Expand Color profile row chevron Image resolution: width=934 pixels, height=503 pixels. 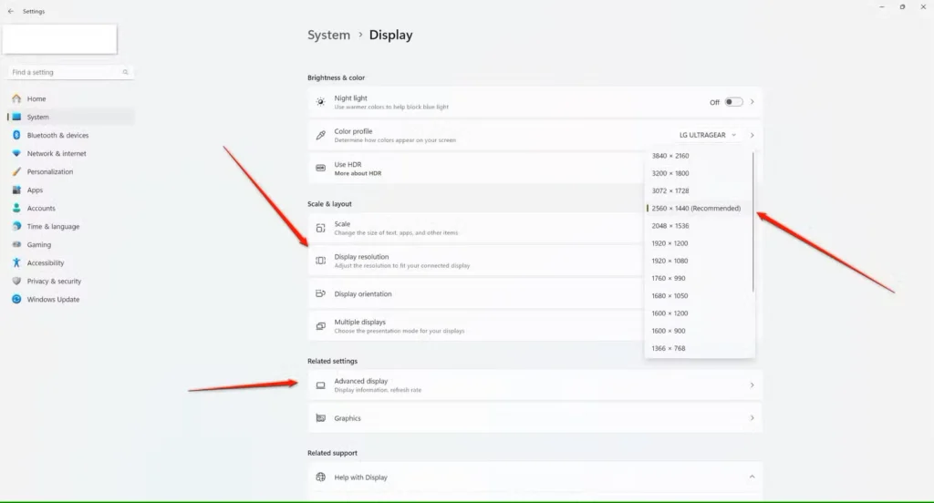point(752,135)
